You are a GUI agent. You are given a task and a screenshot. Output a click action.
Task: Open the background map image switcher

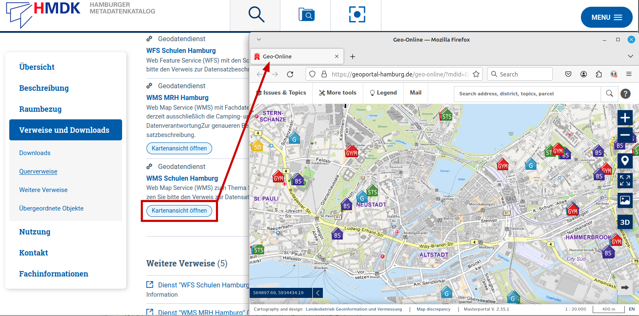point(625,201)
